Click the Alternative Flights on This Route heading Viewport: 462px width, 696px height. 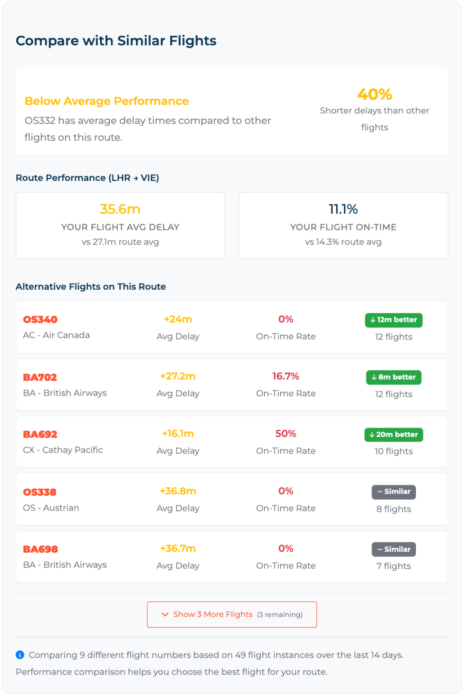[x=90, y=286]
